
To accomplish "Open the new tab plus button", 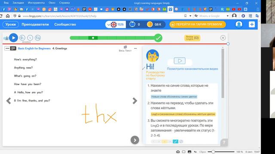I will (x=245, y=9).
